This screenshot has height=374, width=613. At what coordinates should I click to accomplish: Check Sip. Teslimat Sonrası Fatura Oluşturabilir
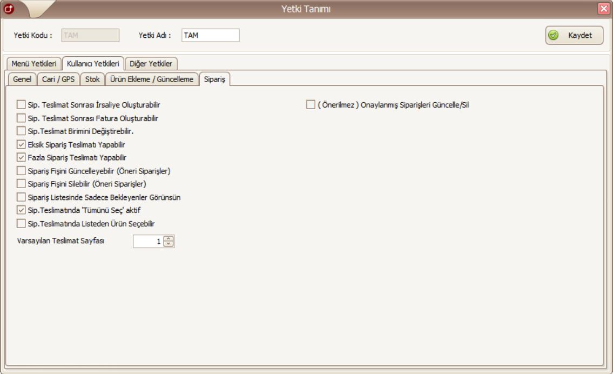[x=21, y=117]
